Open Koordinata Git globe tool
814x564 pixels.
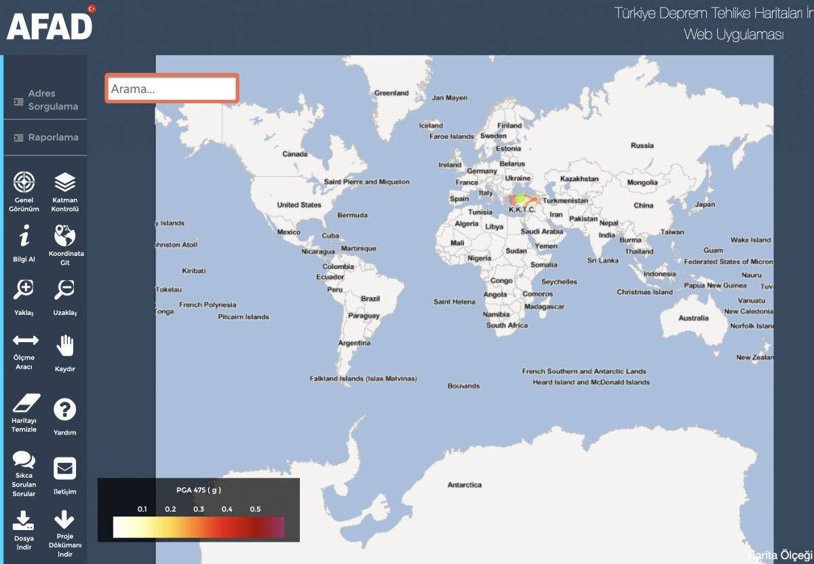65,236
